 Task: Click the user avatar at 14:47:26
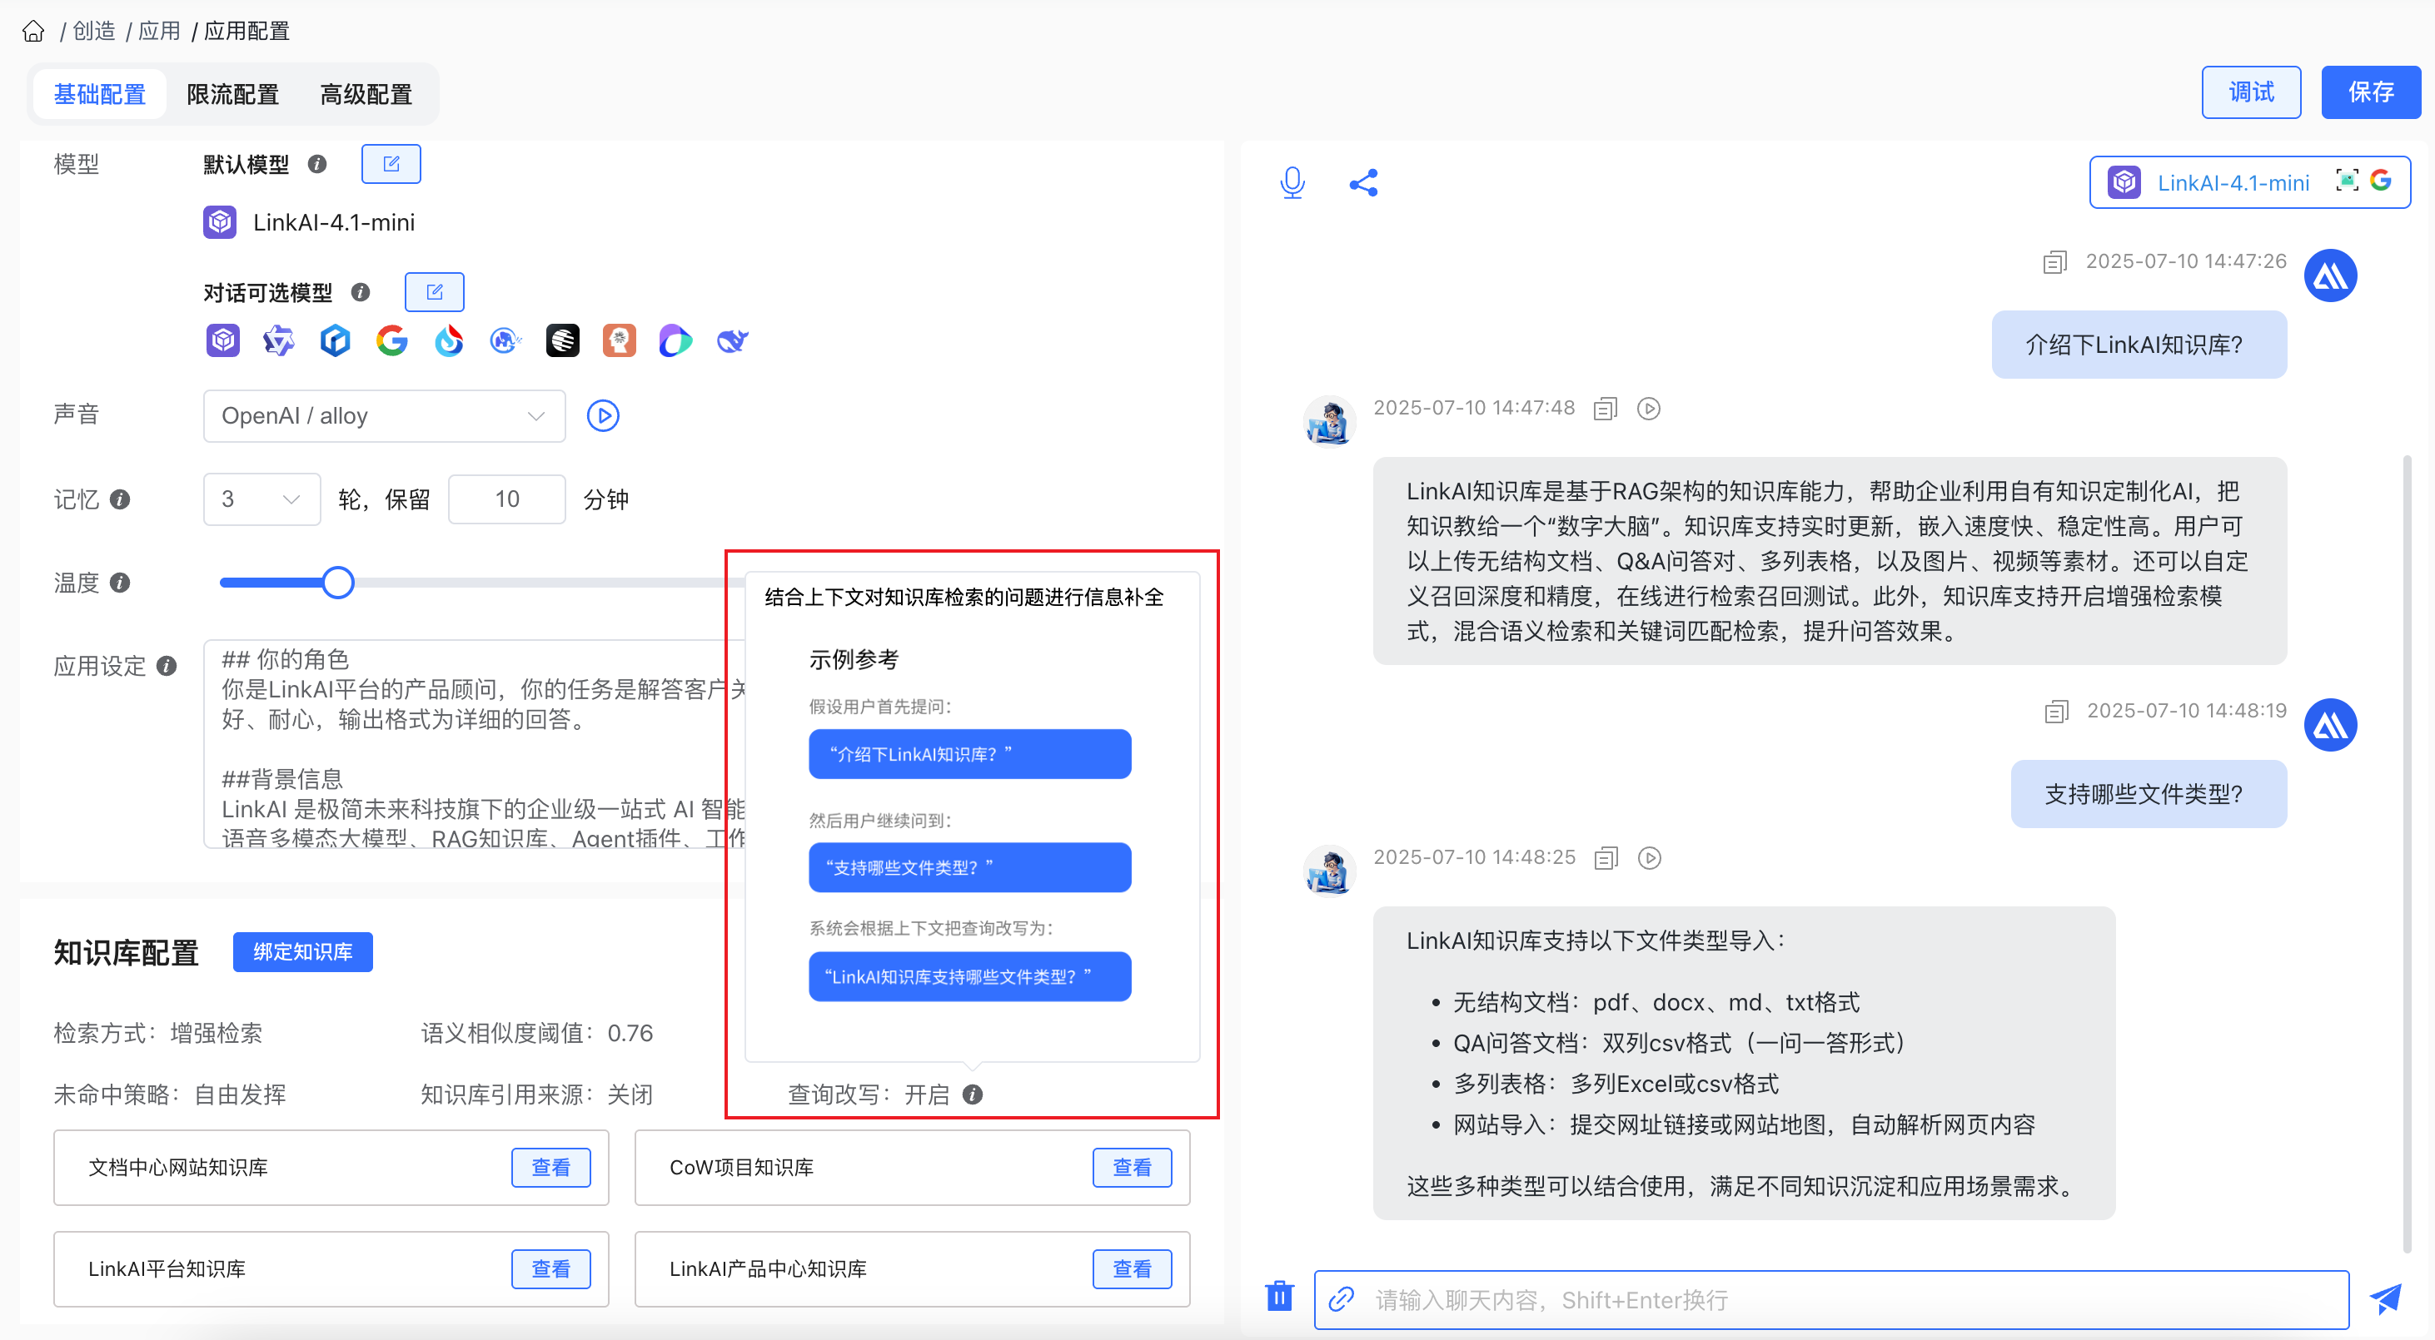pyautogui.click(x=2331, y=276)
